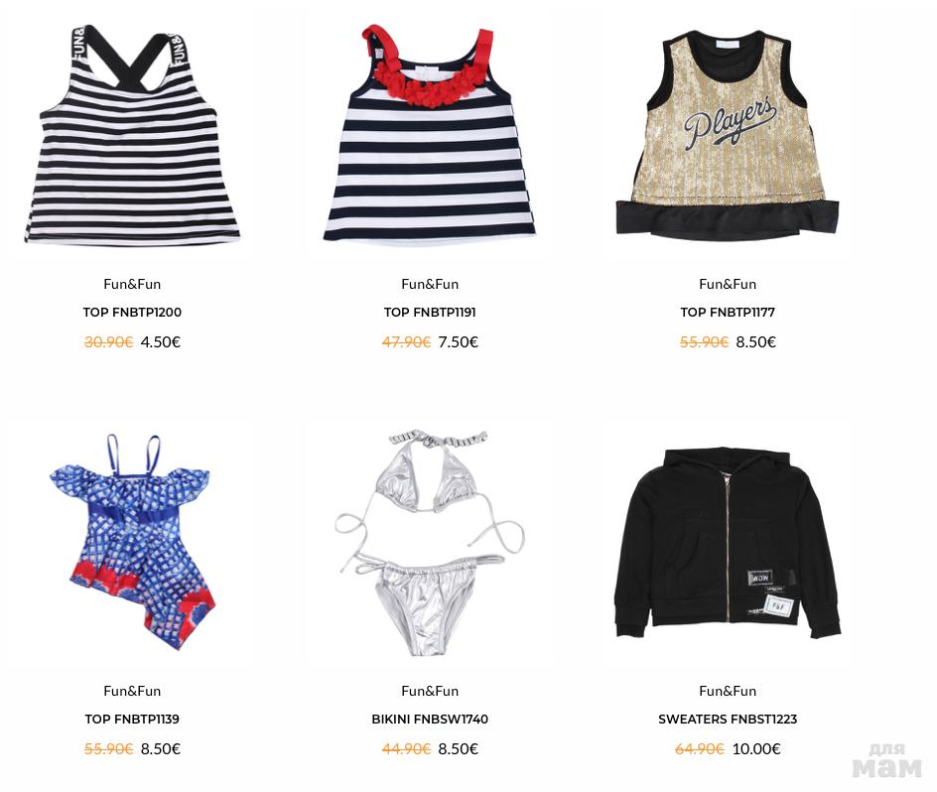Click the SWEATERS FNBST1223 product title
937x792 pixels.
point(728,720)
